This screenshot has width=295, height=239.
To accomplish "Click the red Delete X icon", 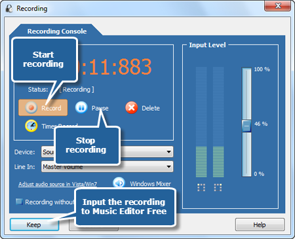I will [132, 107].
